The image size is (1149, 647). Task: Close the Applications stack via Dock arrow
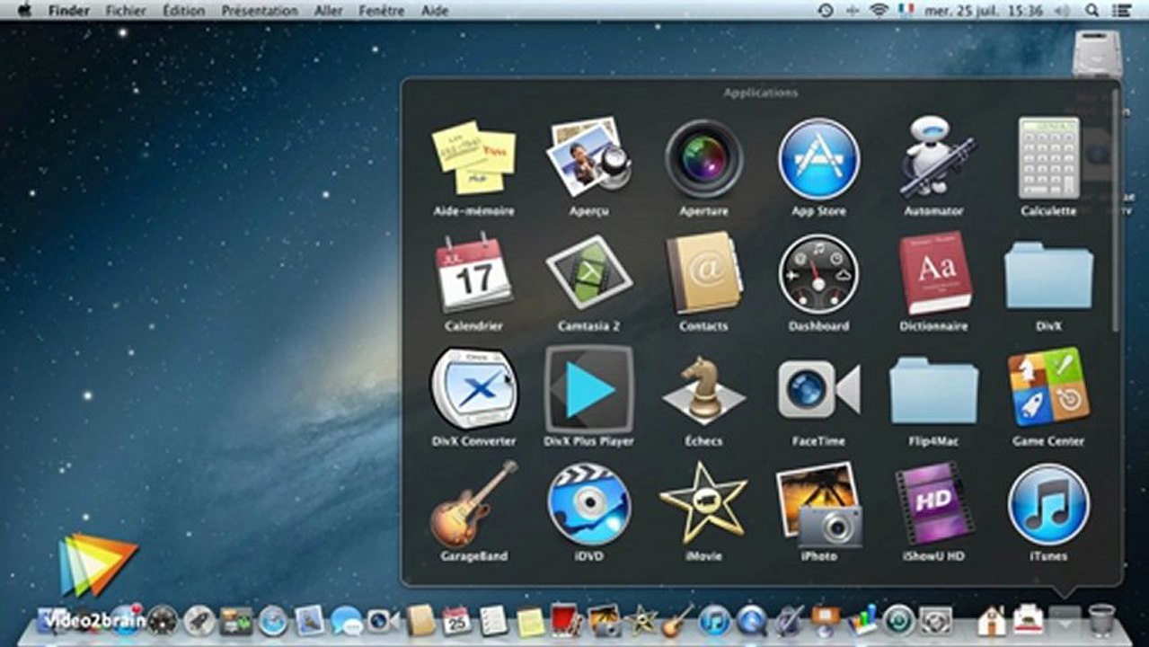point(1065,620)
